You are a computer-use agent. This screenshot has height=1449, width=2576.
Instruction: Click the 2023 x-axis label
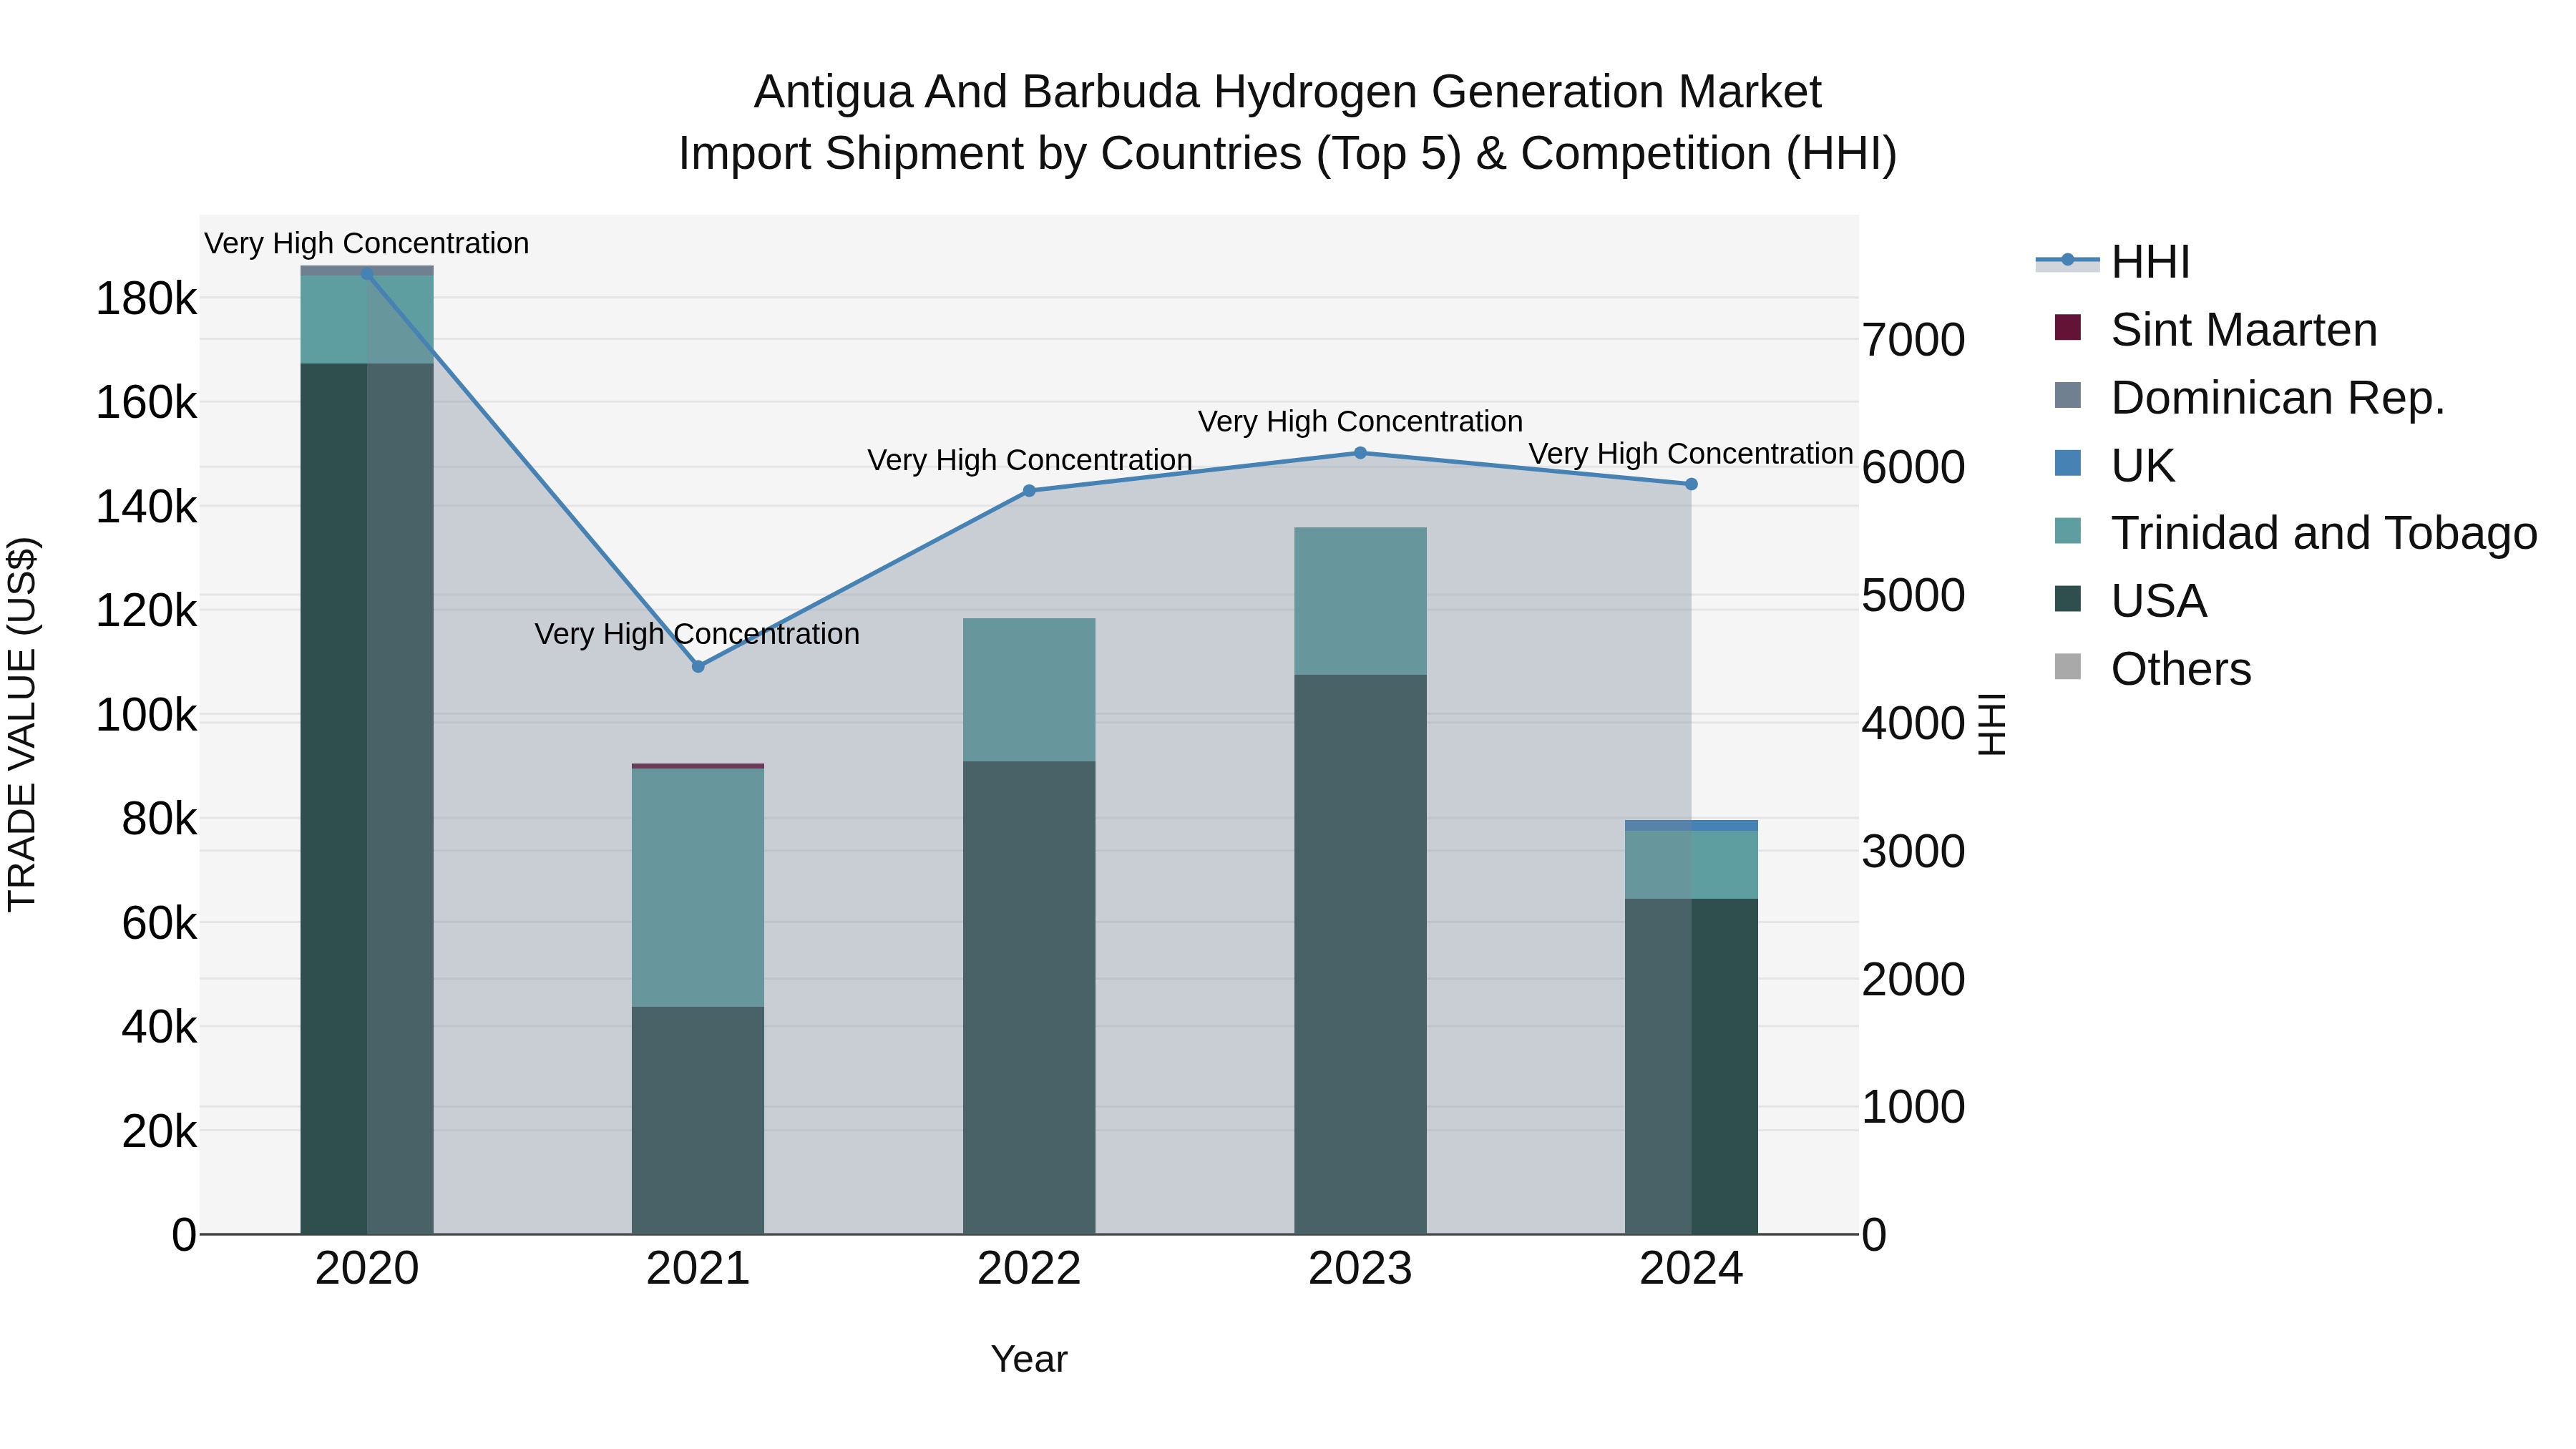pos(1360,1269)
